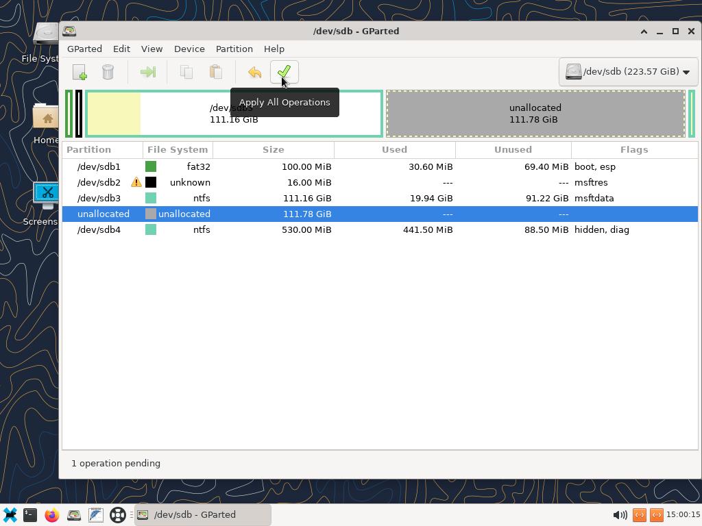This screenshot has height=526, width=702.
Task: Click the Delete Partition trash icon
Action: coord(108,72)
